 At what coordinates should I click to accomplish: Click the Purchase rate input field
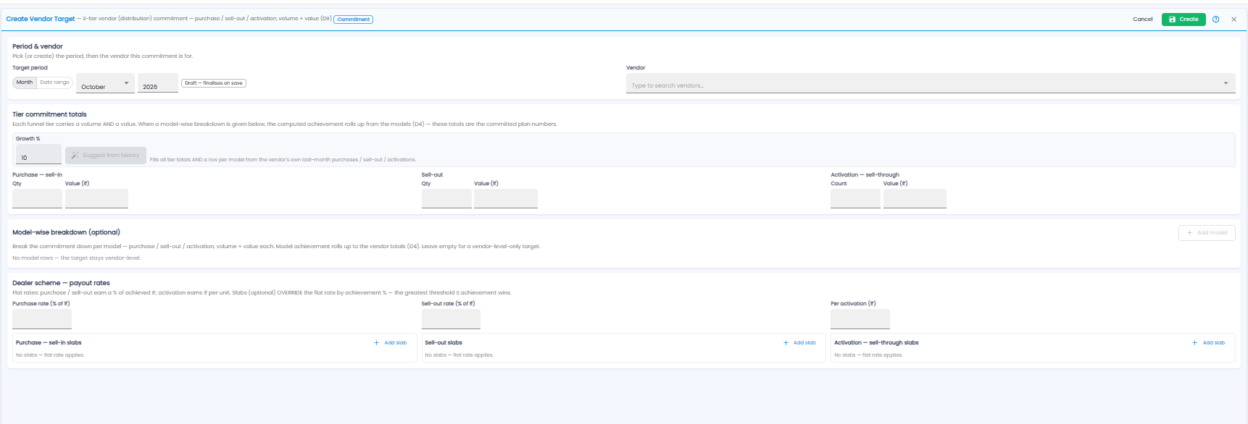[42, 319]
